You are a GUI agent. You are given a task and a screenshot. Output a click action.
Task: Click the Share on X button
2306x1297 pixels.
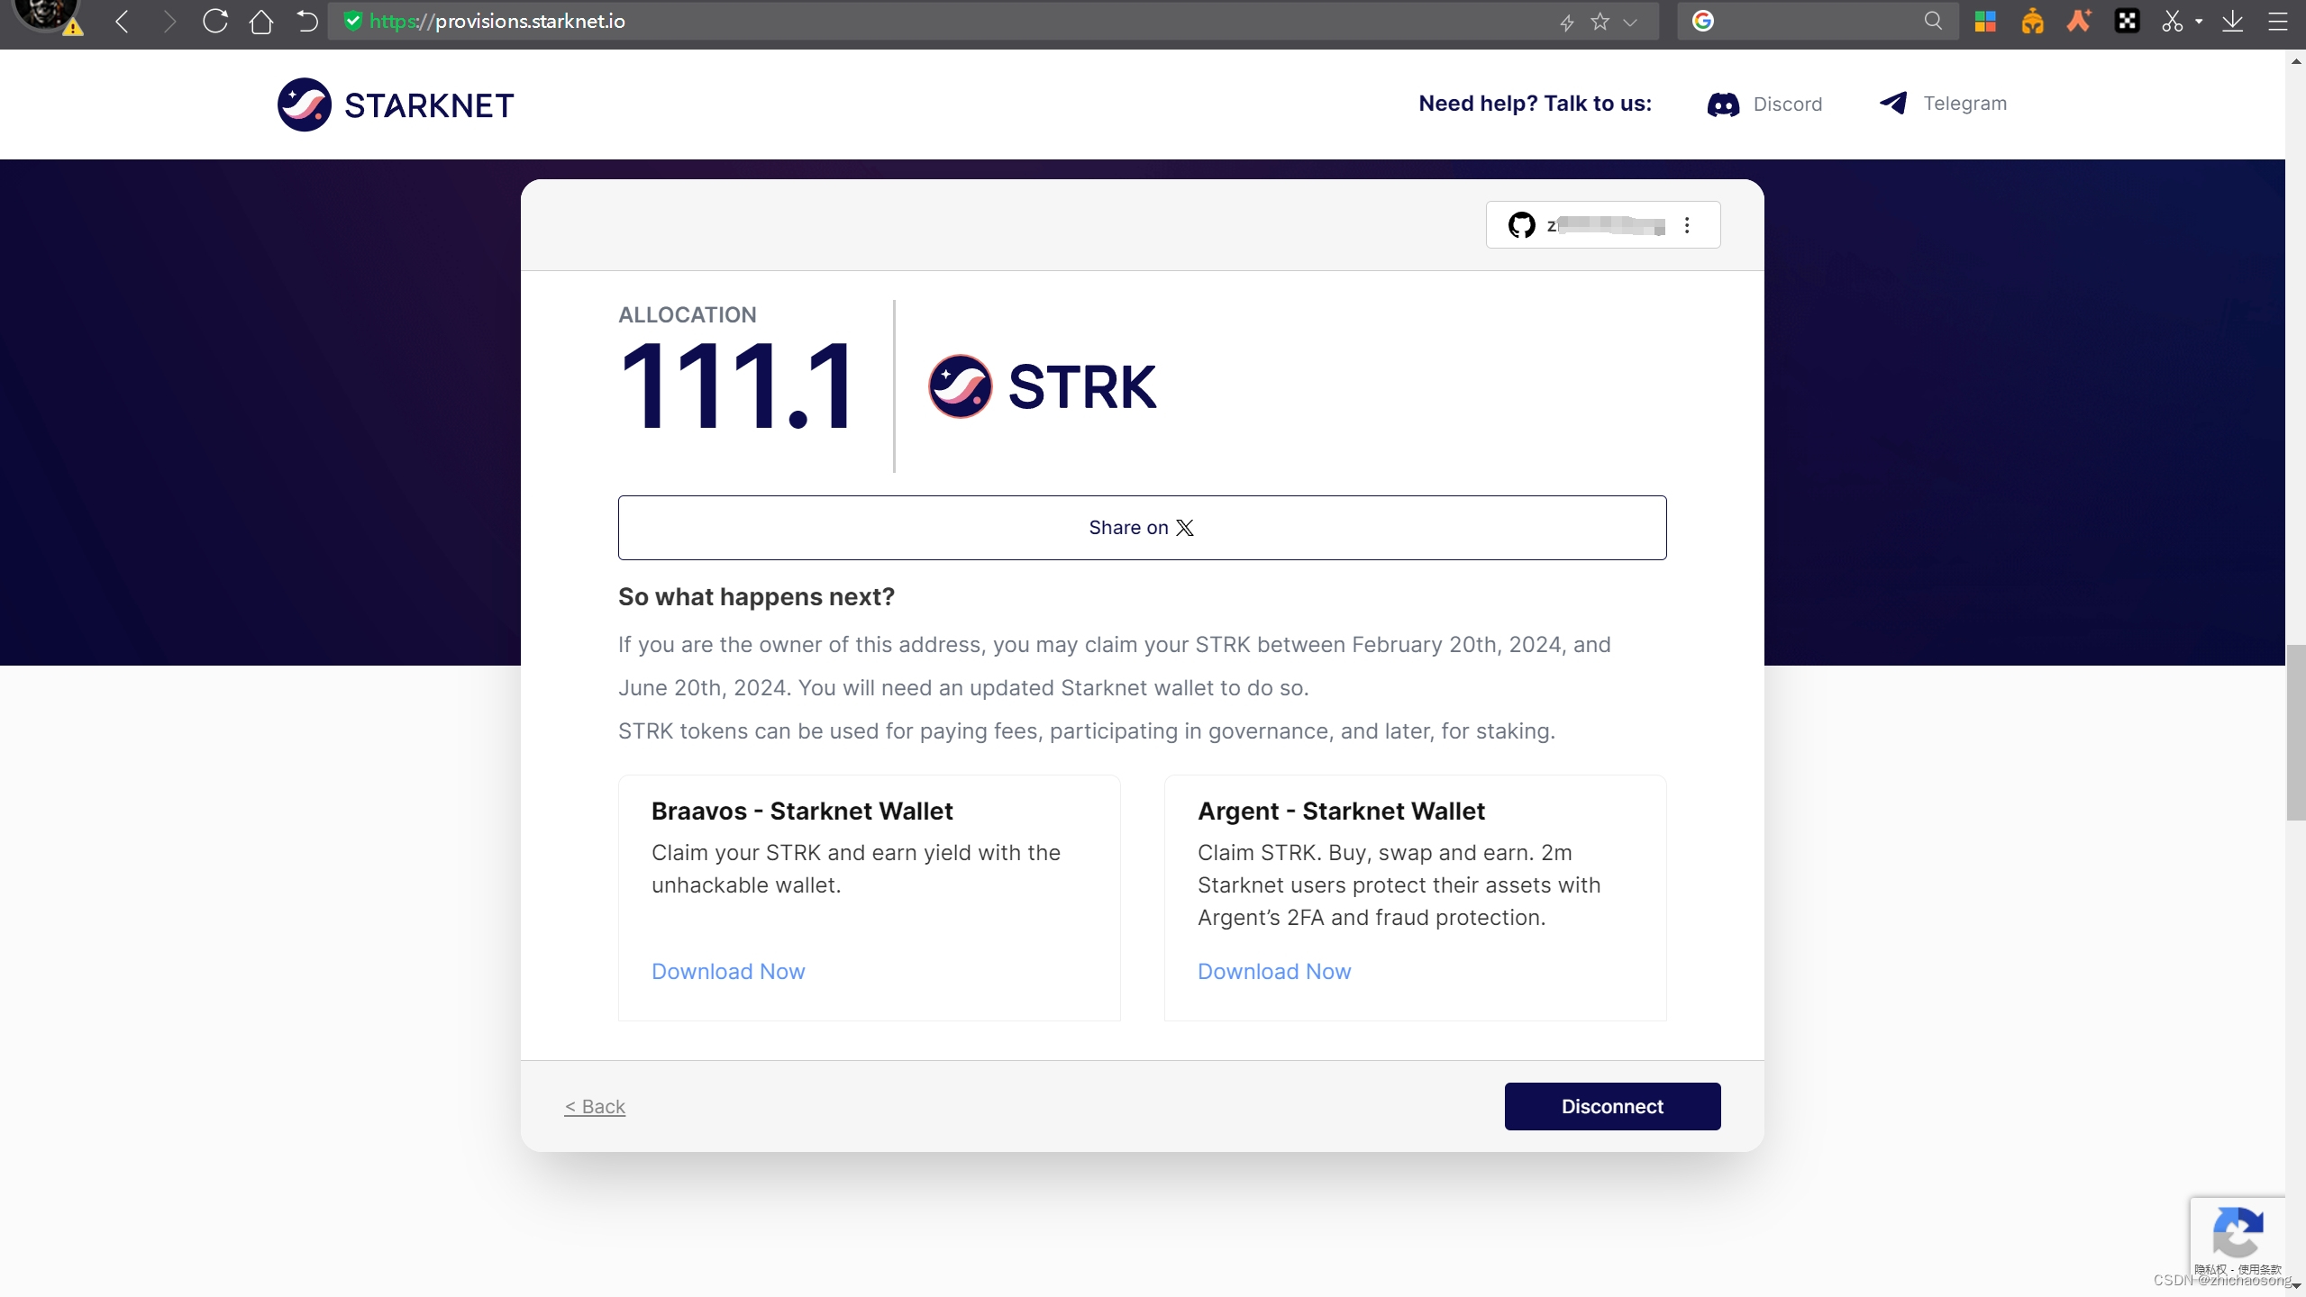(x=1142, y=528)
